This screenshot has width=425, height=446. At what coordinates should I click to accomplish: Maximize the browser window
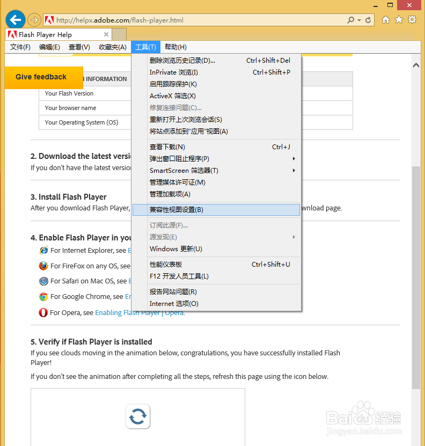(x=390, y=5)
